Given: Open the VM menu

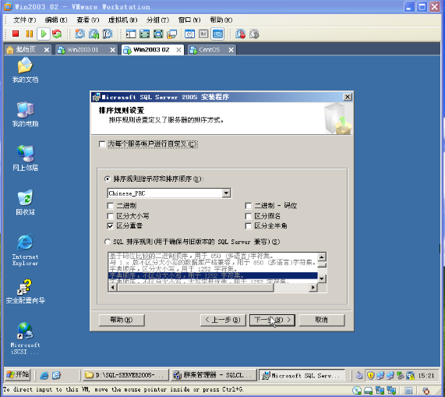Looking at the screenshot, I should pos(122,19).
